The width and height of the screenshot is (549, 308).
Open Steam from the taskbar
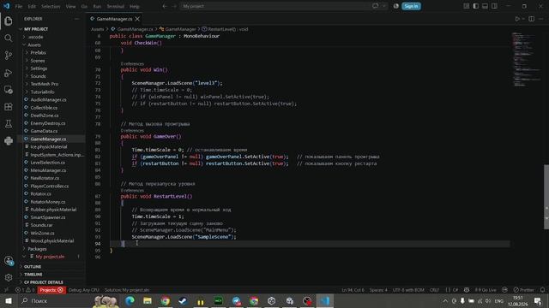[183, 300]
